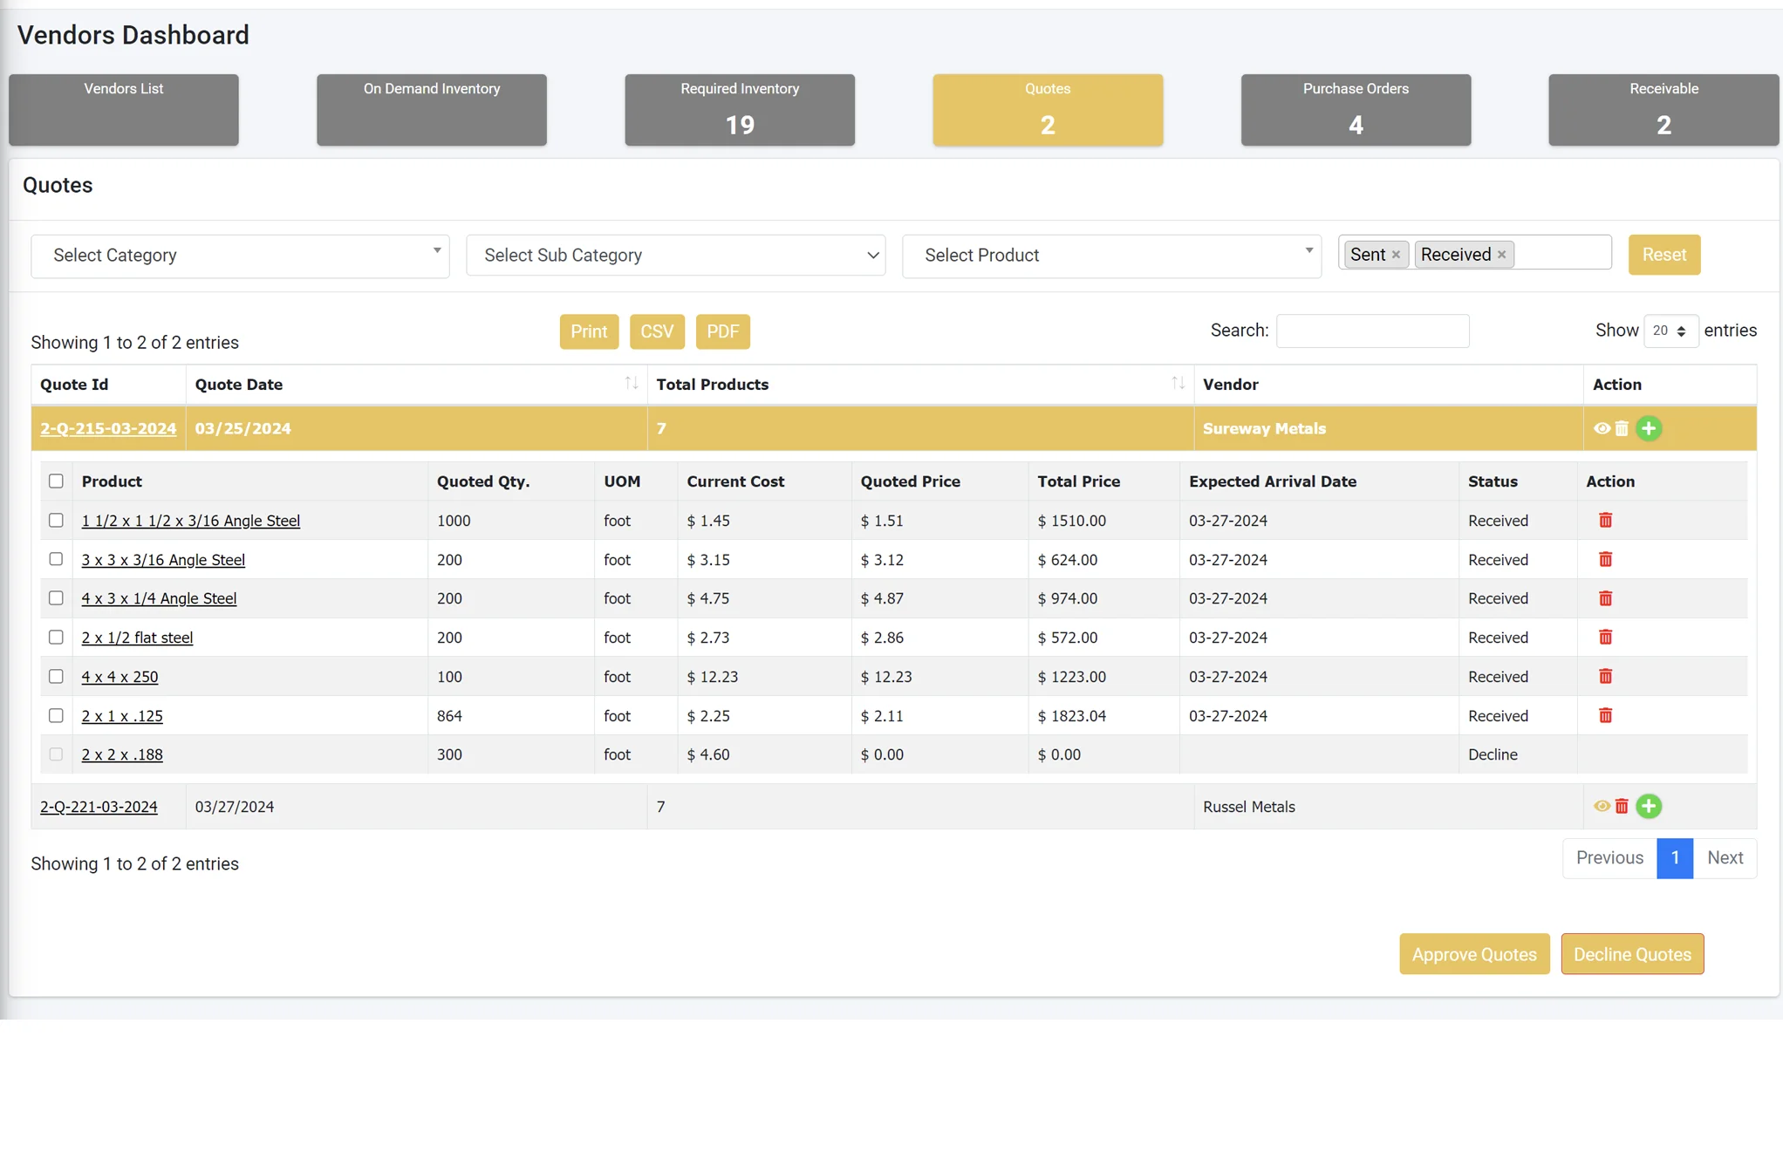Image resolution: width=1783 pixels, height=1160 pixels.
Task: Delete the Sureway Metals quote via trash icon
Action: [1622, 428]
